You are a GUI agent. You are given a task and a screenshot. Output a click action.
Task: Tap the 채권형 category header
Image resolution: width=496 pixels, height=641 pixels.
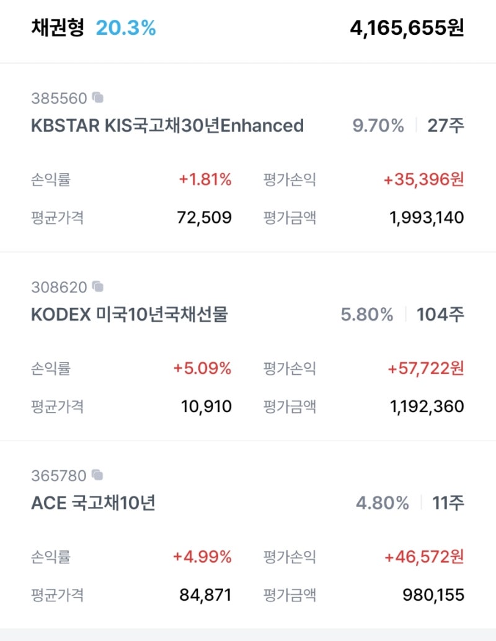coord(58,28)
